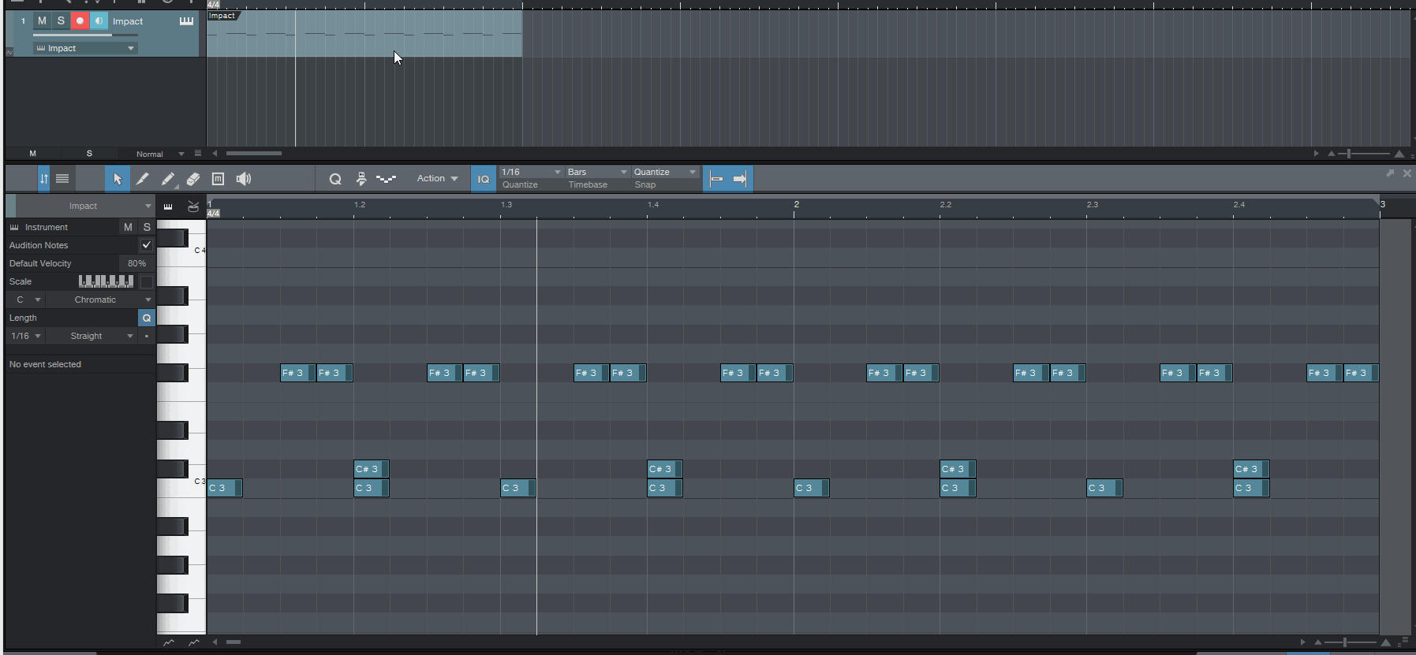Open the Macro/strum wave icon
The width and height of the screenshot is (1416, 655).
(x=386, y=179)
